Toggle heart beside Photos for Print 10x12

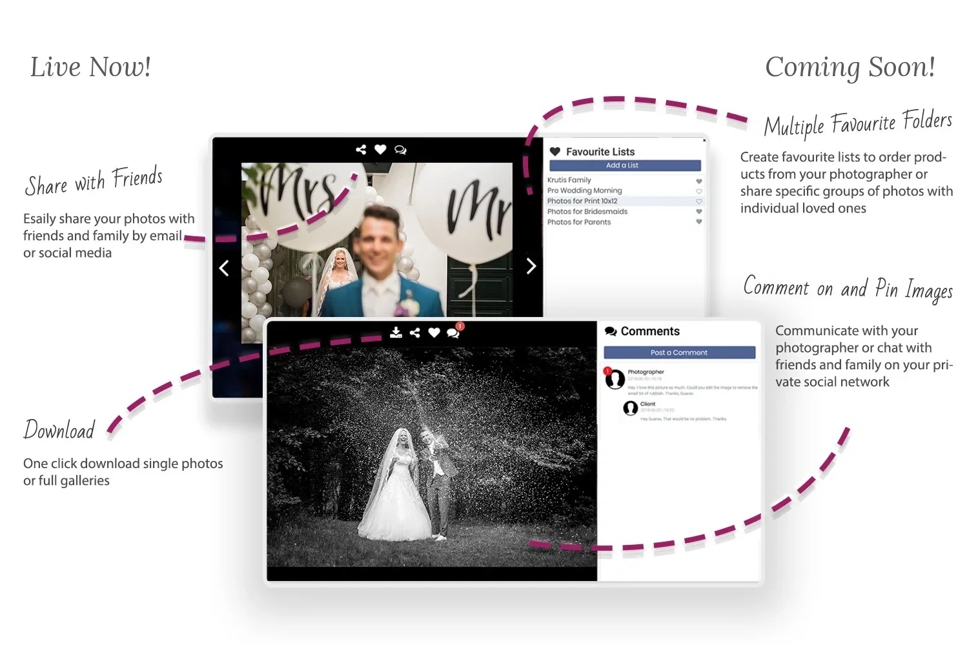698,201
